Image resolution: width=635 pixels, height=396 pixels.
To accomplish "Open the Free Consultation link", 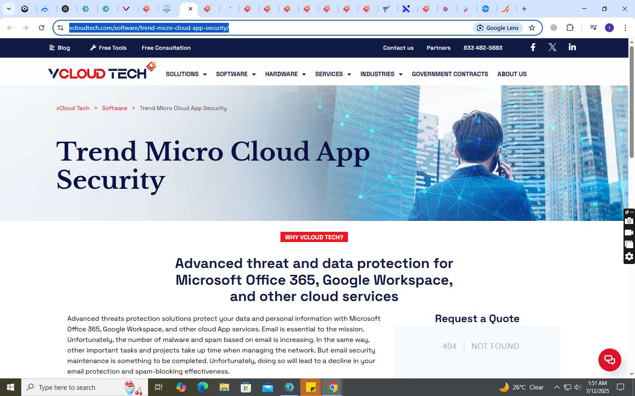I will click(166, 48).
